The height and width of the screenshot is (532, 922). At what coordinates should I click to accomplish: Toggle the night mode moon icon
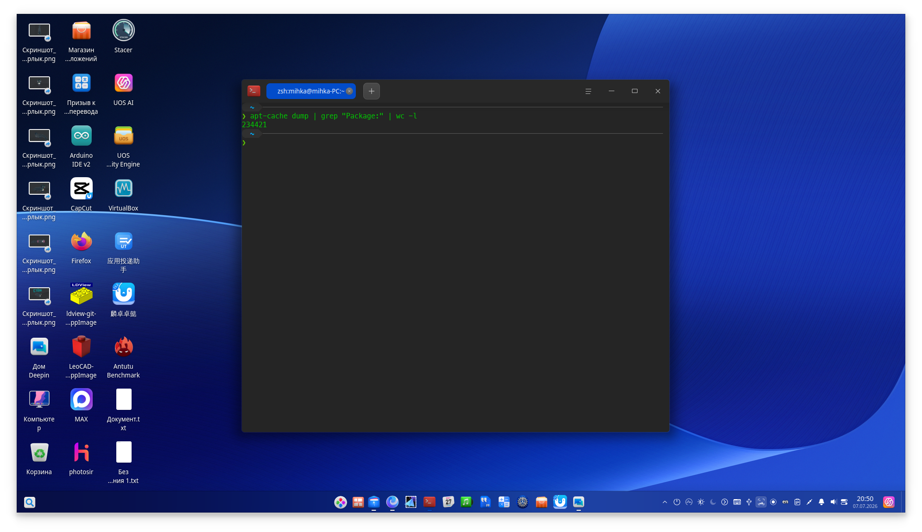[x=713, y=502]
